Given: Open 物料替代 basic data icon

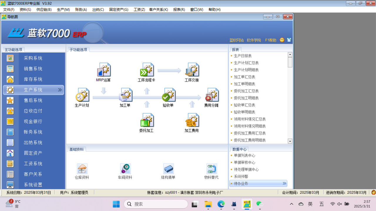Looking at the screenshot, I should (211, 169).
